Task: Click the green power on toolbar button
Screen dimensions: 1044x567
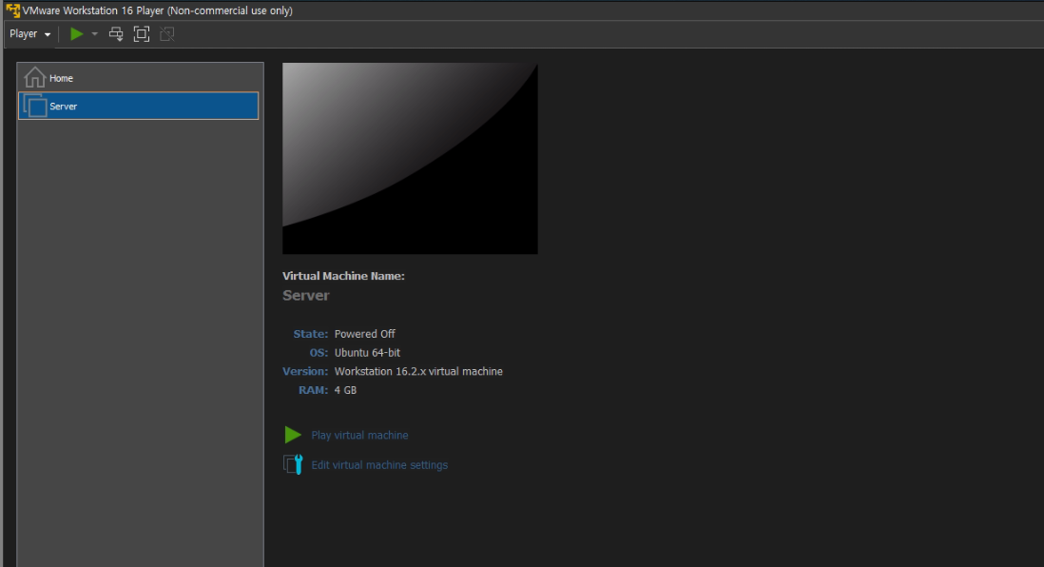Action: click(77, 34)
